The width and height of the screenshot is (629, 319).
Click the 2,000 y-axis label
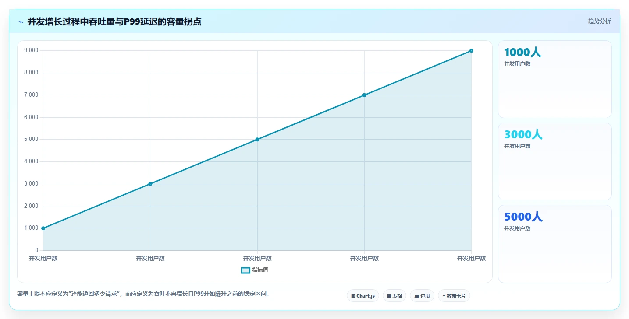pyautogui.click(x=31, y=206)
